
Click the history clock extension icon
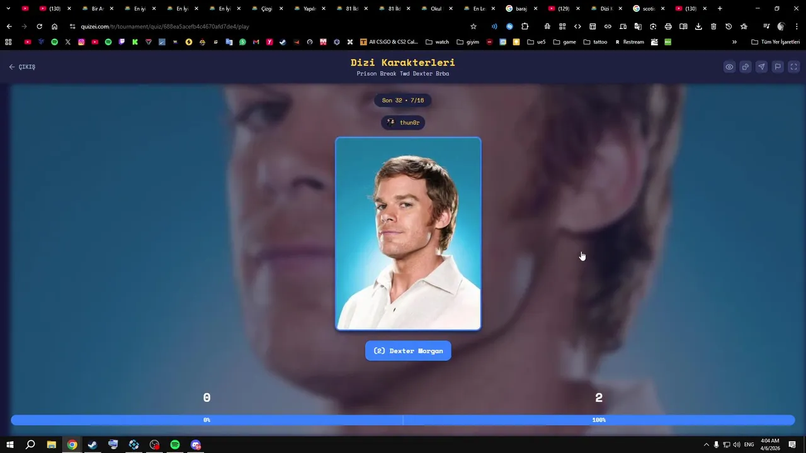(729, 26)
